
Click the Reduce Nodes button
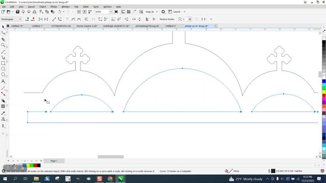(x=167, y=19)
